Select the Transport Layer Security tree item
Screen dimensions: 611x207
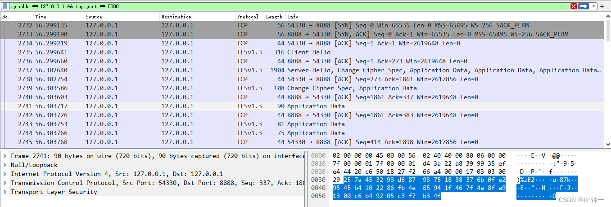[x=54, y=192]
